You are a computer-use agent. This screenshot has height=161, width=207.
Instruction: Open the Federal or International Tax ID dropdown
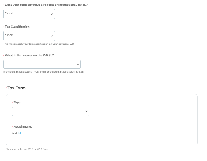(27, 14)
